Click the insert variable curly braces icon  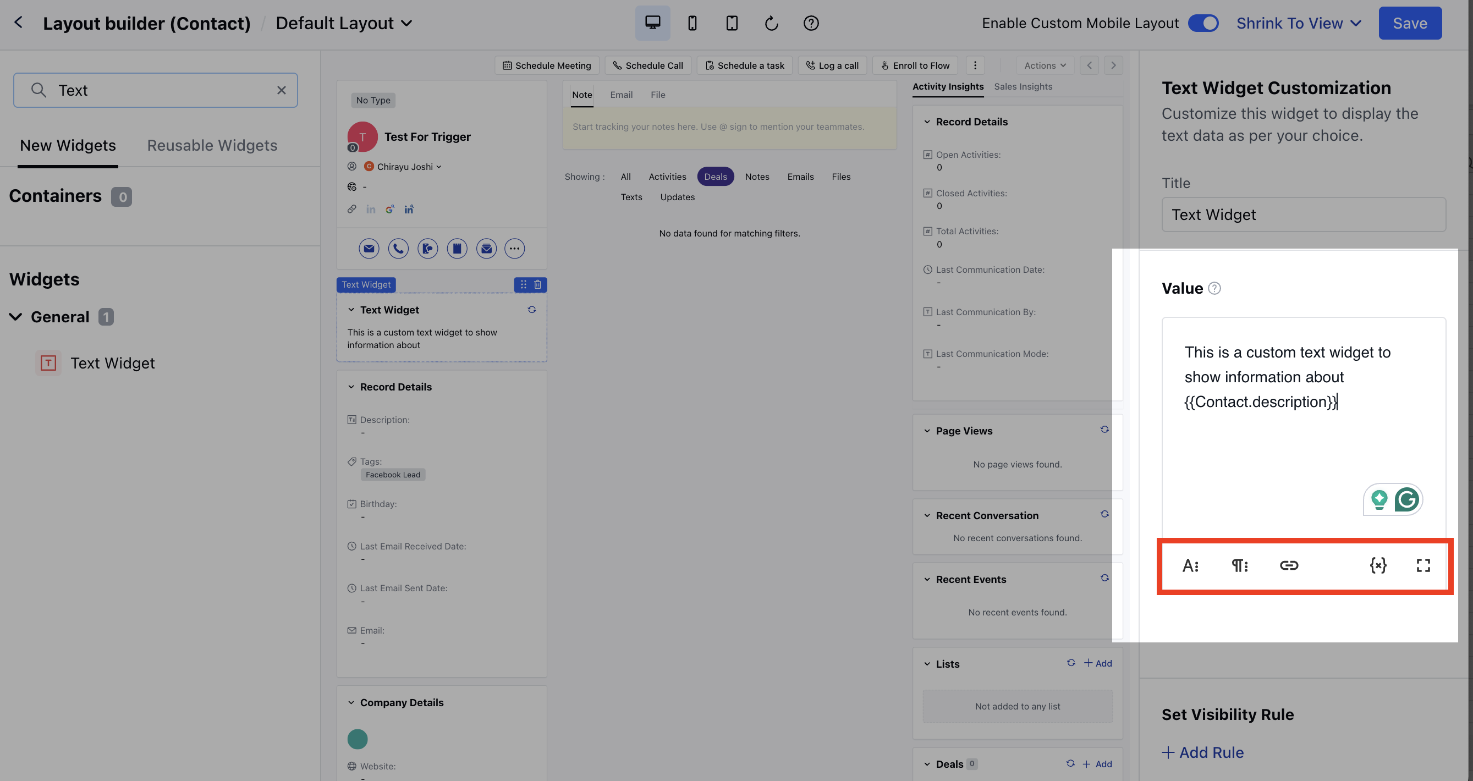[1378, 565]
